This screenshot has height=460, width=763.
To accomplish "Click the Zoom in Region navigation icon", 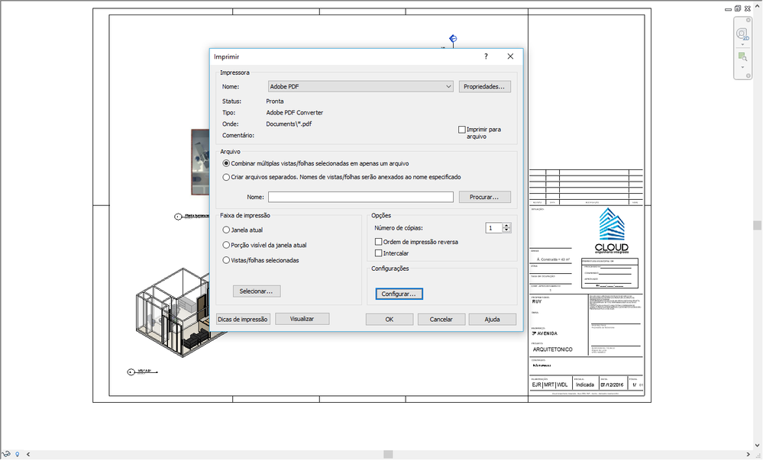I will (x=742, y=57).
